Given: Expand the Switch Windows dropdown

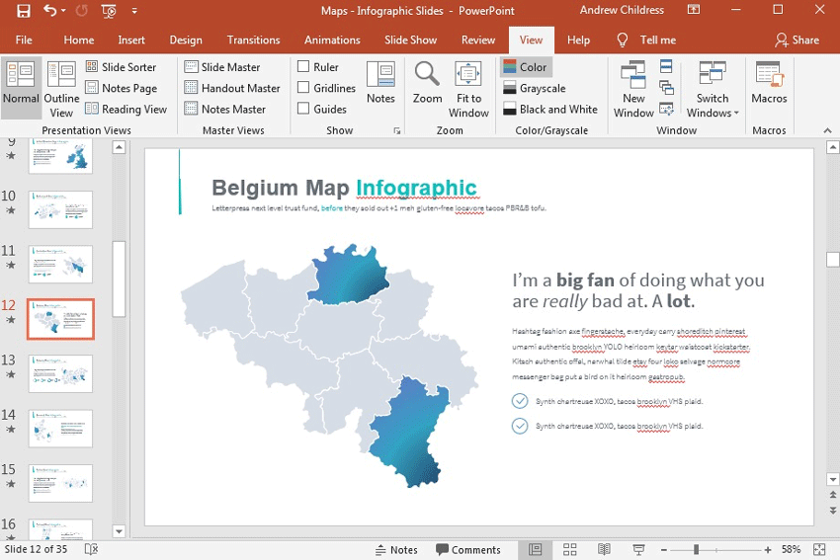Looking at the screenshot, I should pyautogui.click(x=713, y=106).
